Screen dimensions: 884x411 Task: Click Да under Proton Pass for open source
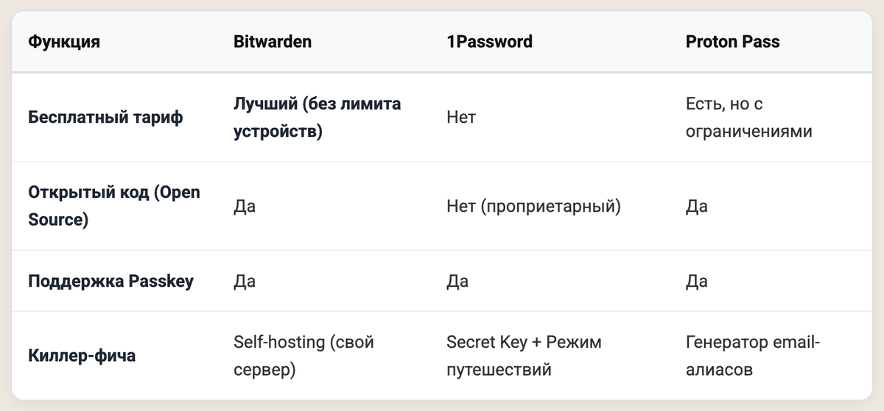click(696, 207)
